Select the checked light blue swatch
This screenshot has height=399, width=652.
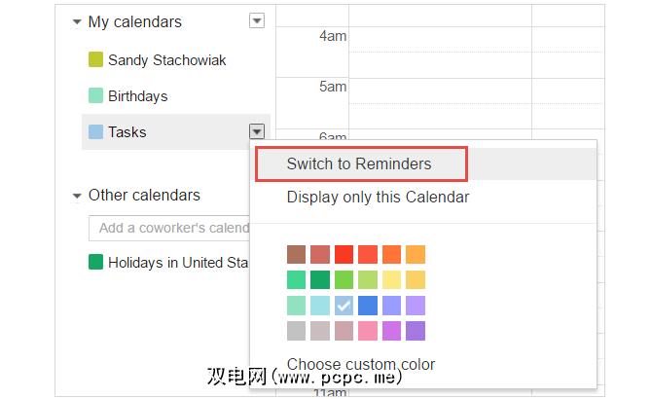pos(344,306)
